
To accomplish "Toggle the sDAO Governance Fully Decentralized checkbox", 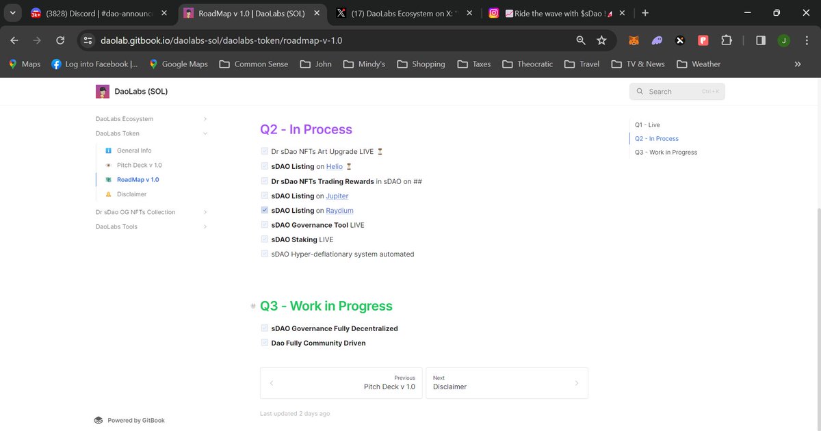I will [265, 328].
